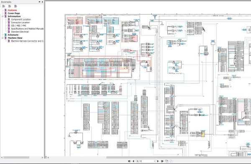The image size is (251, 164).
Task: Click the bookmark icon beside CID / MID / FMI
Action: pyautogui.click(x=9, y=26)
